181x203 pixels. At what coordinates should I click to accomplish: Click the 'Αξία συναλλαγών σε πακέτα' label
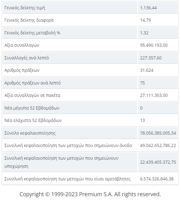[x=32, y=95]
